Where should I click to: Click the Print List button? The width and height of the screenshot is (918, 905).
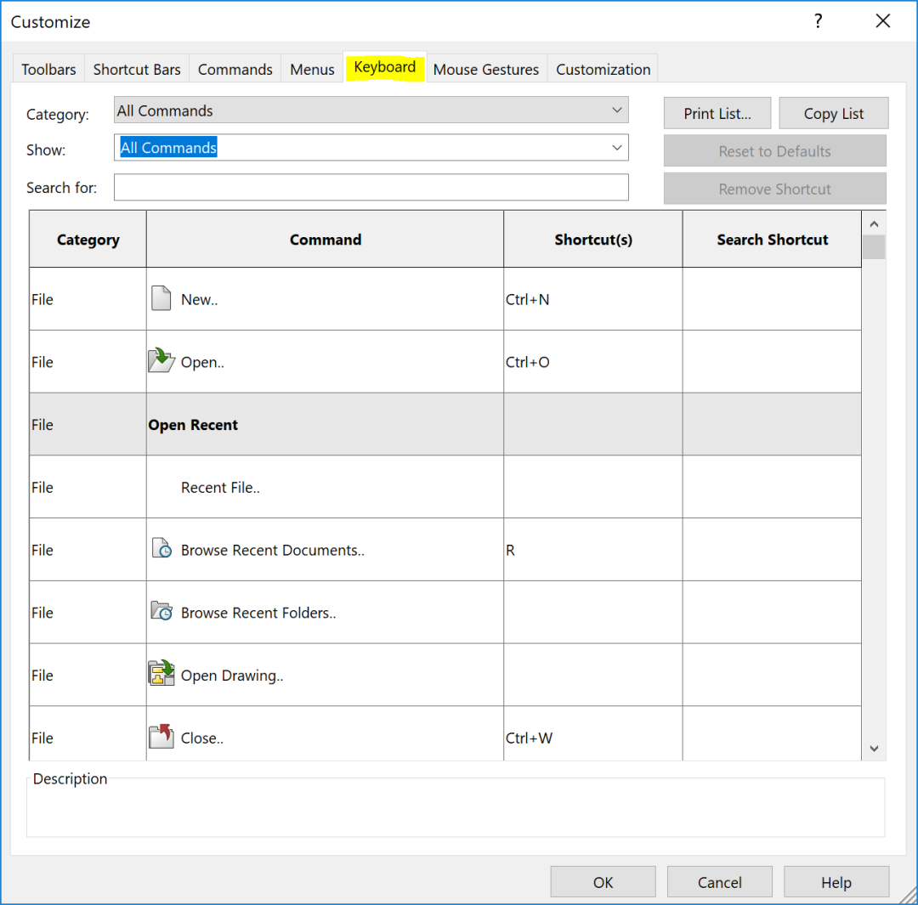(717, 113)
